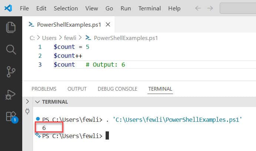Open the Run and Debug view
Screen dimensions: 256x151
click(10, 94)
